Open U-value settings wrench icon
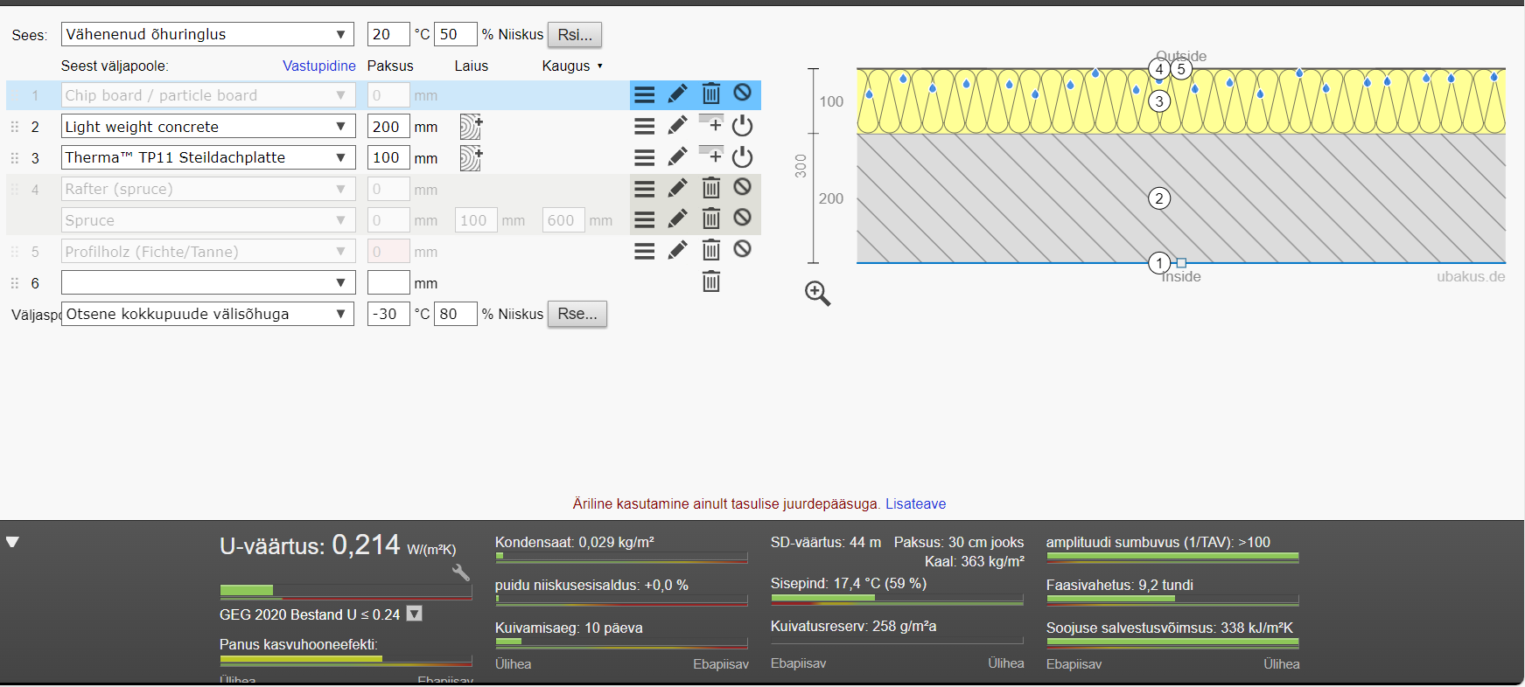This screenshot has height=687, width=1525. pos(460,572)
